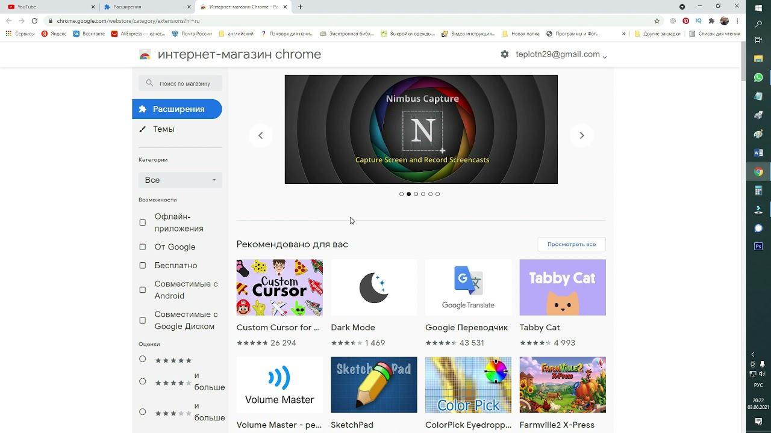Open Photoshop from the taskbar
Viewport: 771px width, 433px height.
758,246
